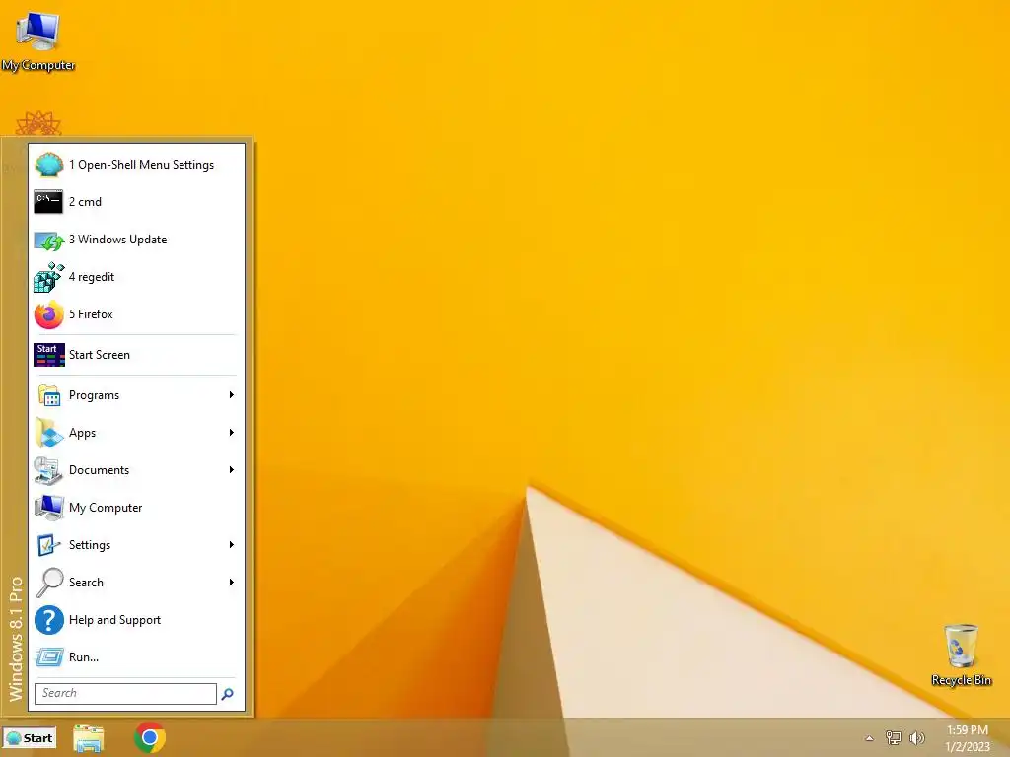Expand the Settings submenu arrow

pos(231,544)
